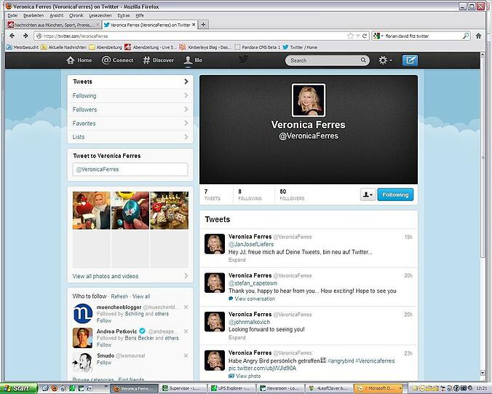
Task: Open the Following list in sidebar
Action: pos(130,95)
